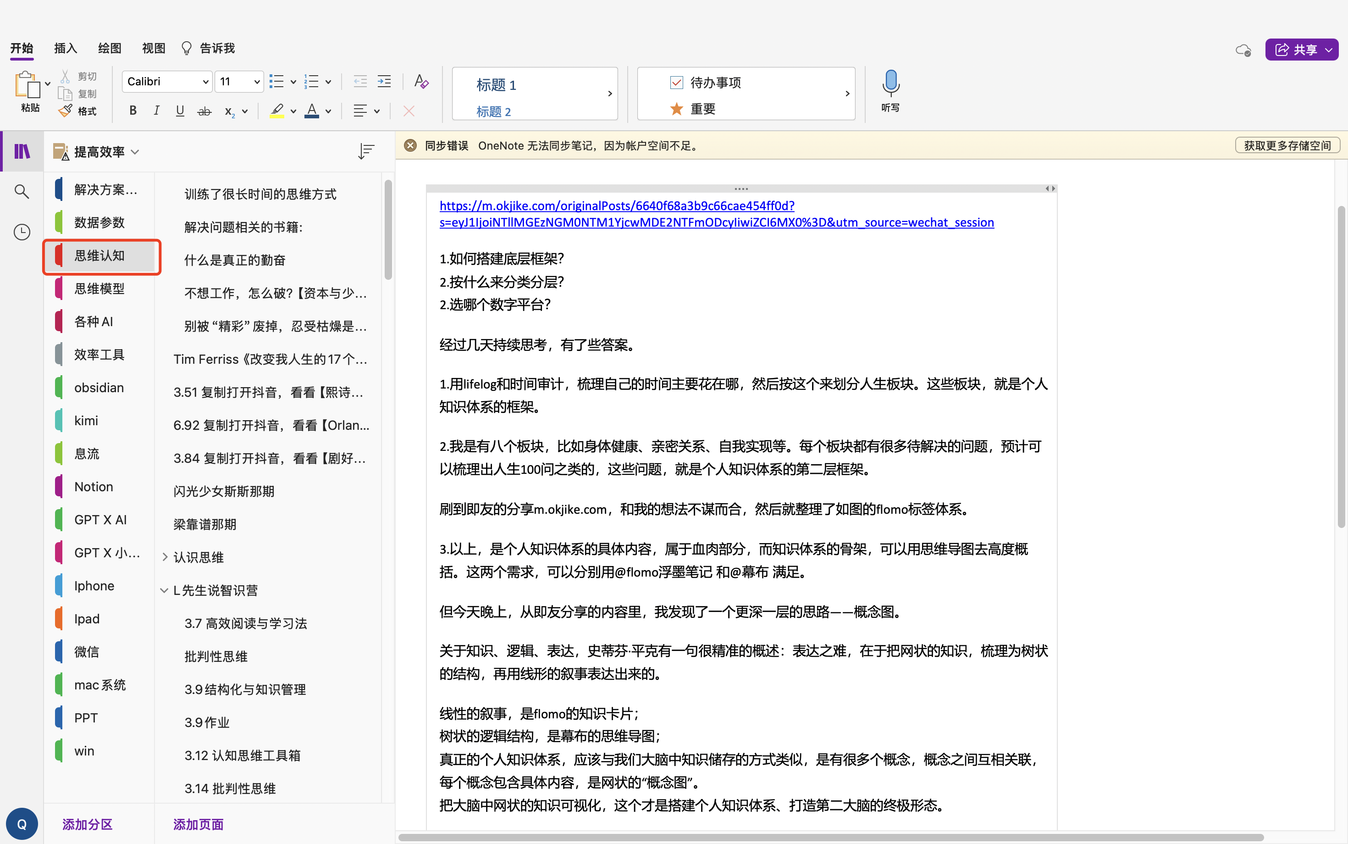
Task: Open the notebooks list icon in sidebar
Action: click(22, 151)
